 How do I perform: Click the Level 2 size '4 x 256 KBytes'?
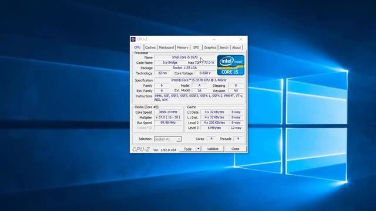214,122
